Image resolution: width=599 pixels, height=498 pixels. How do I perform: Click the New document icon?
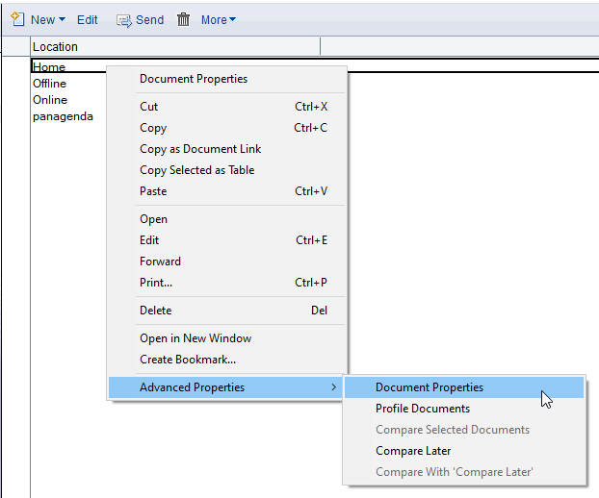click(17, 18)
